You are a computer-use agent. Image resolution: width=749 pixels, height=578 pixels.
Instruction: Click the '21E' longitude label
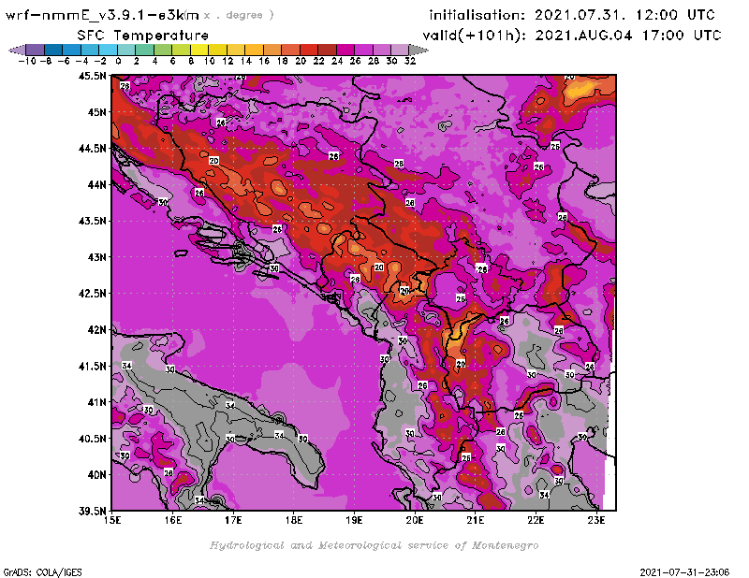point(476,520)
